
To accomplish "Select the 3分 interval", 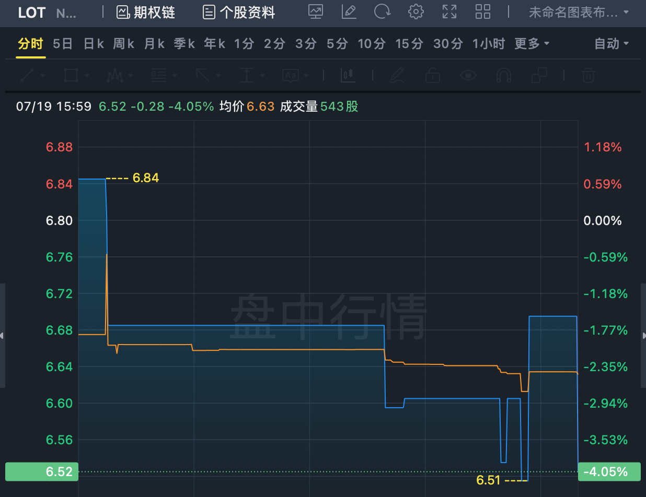I will click(306, 44).
